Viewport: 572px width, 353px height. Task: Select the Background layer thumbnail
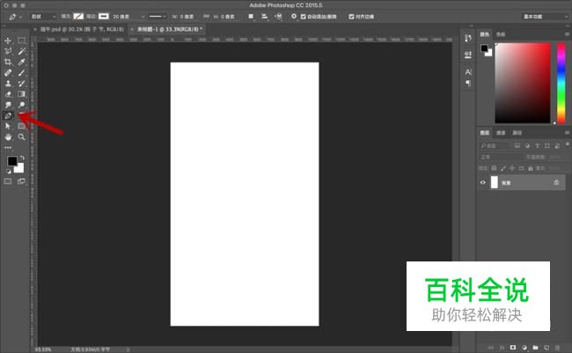tap(495, 182)
